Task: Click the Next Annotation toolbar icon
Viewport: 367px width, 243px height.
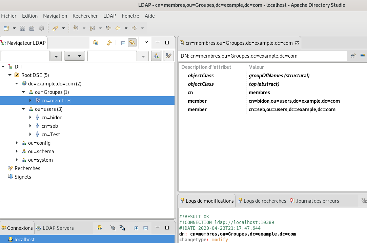Action: pos(76,28)
